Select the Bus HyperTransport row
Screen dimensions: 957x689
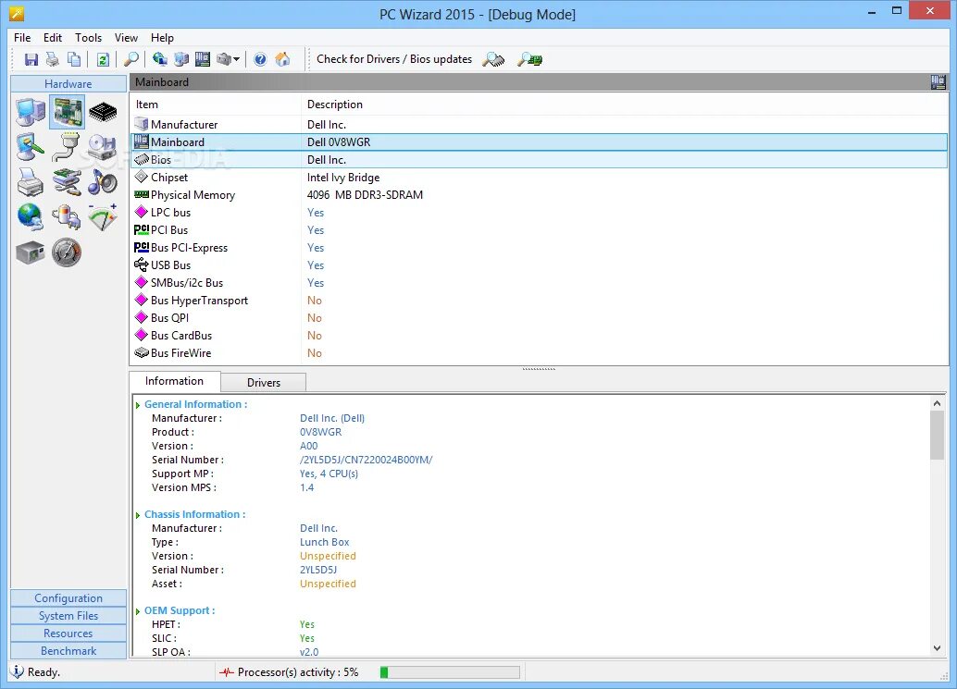tap(540, 301)
